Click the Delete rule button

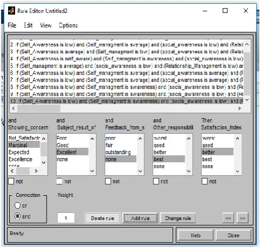(102, 218)
